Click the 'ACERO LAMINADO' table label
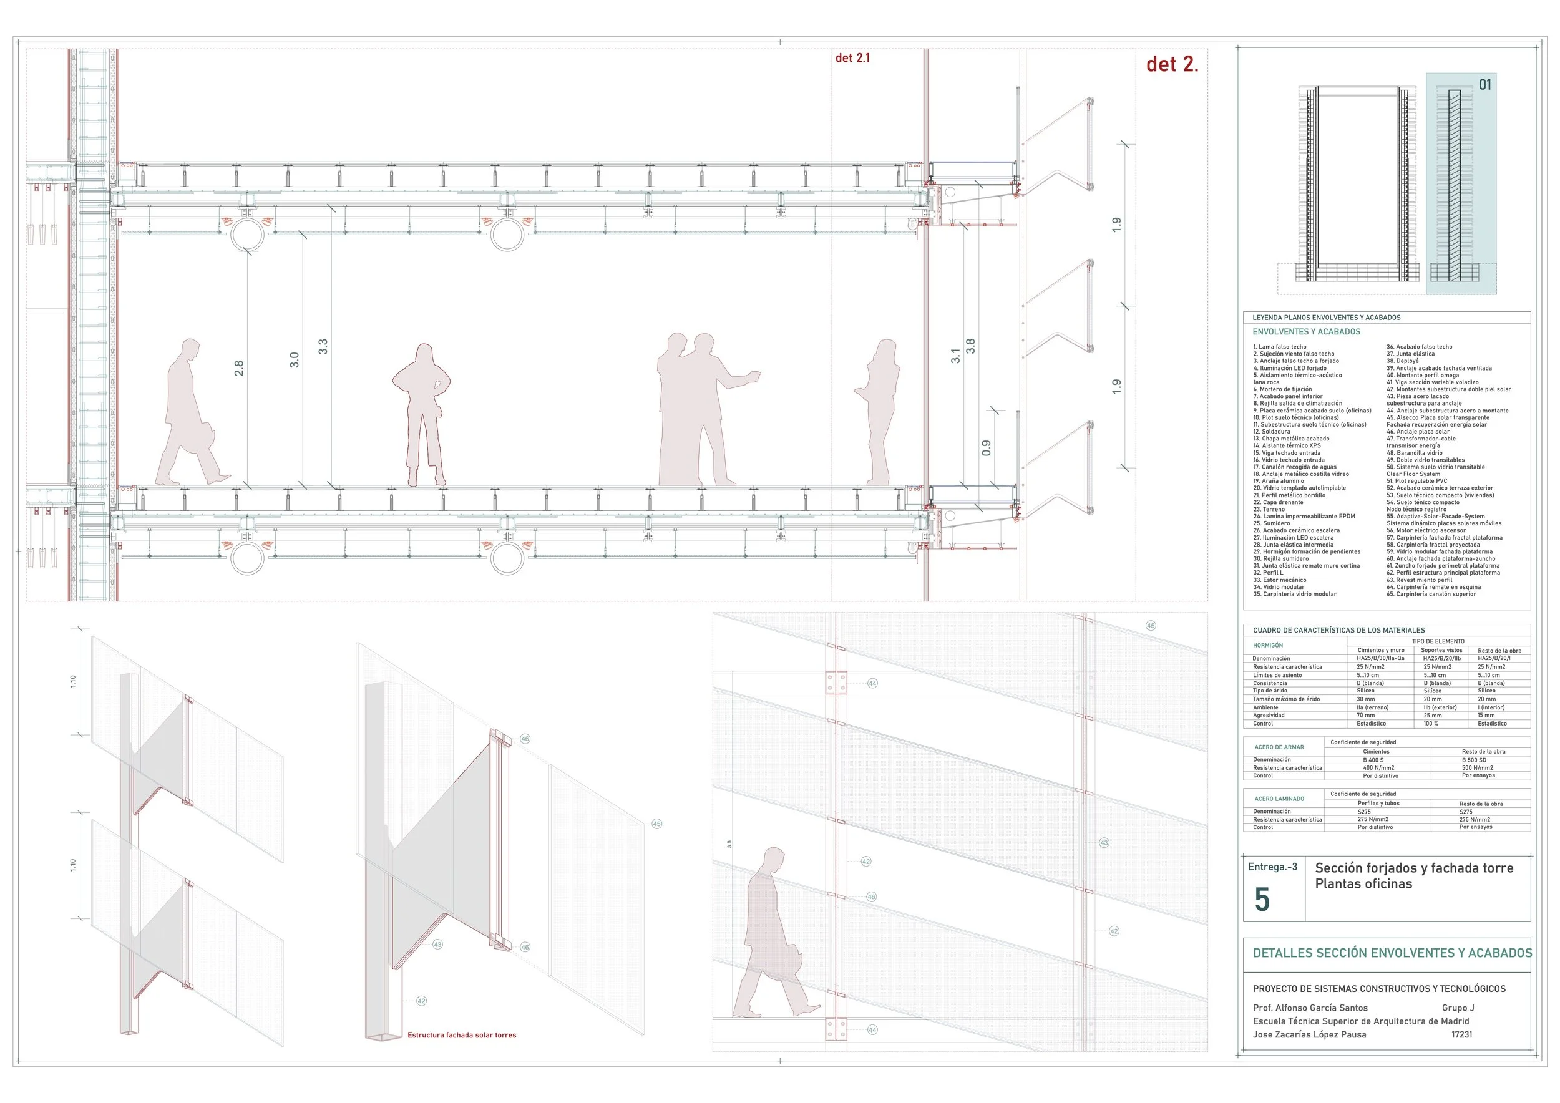 tap(1279, 799)
